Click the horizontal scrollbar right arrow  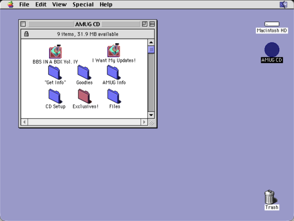[144, 122]
